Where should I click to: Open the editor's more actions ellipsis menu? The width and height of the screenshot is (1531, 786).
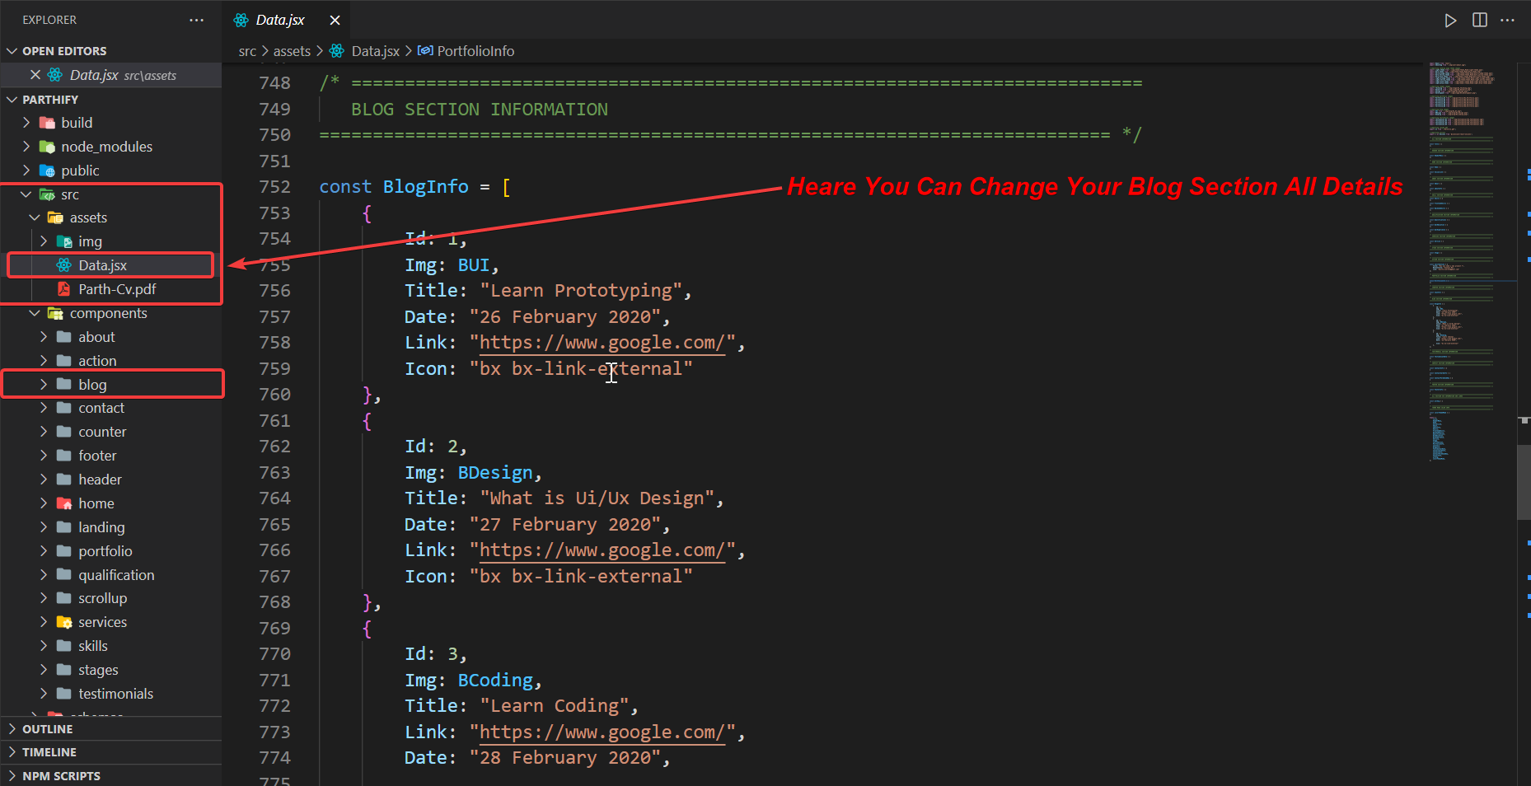(x=1508, y=20)
